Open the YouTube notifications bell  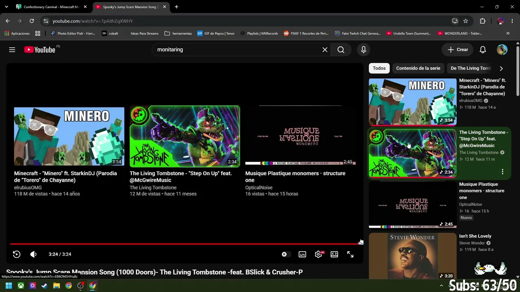coord(483,49)
